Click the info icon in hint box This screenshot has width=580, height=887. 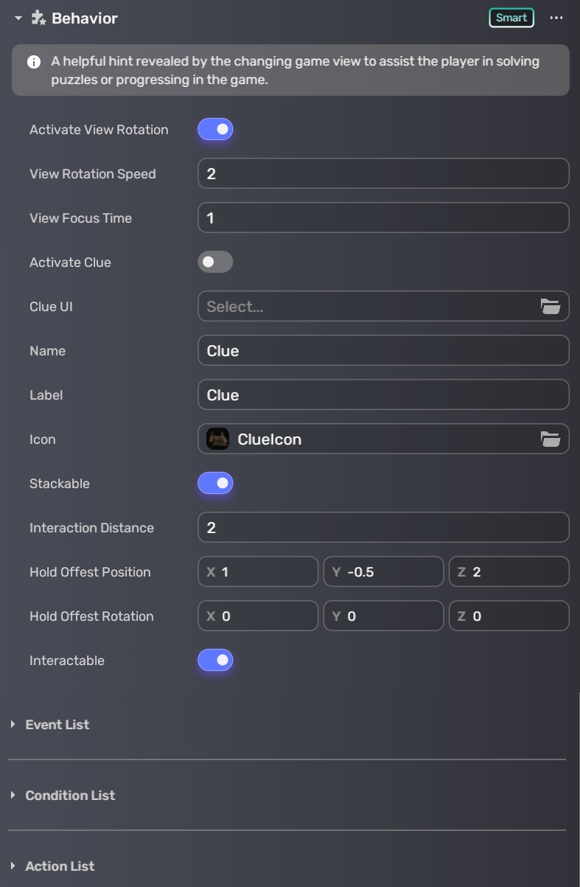coord(34,62)
